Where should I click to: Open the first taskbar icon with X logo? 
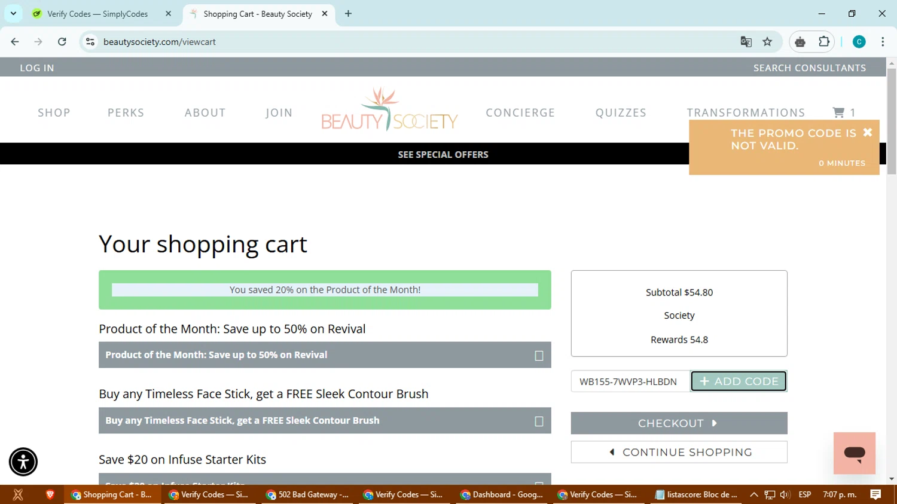pyautogui.click(x=18, y=494)
